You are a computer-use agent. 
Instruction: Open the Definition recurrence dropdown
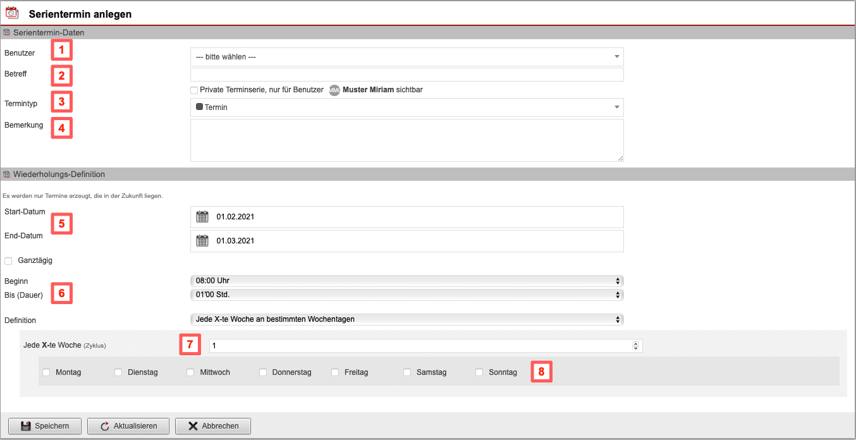coord(407,319)
